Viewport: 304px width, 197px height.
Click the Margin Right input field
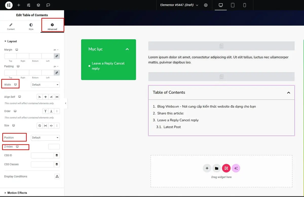click(x=23, y=56)
